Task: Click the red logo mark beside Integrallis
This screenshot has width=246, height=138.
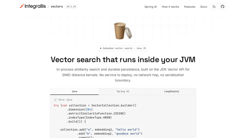Action: (x=22, y=6)
